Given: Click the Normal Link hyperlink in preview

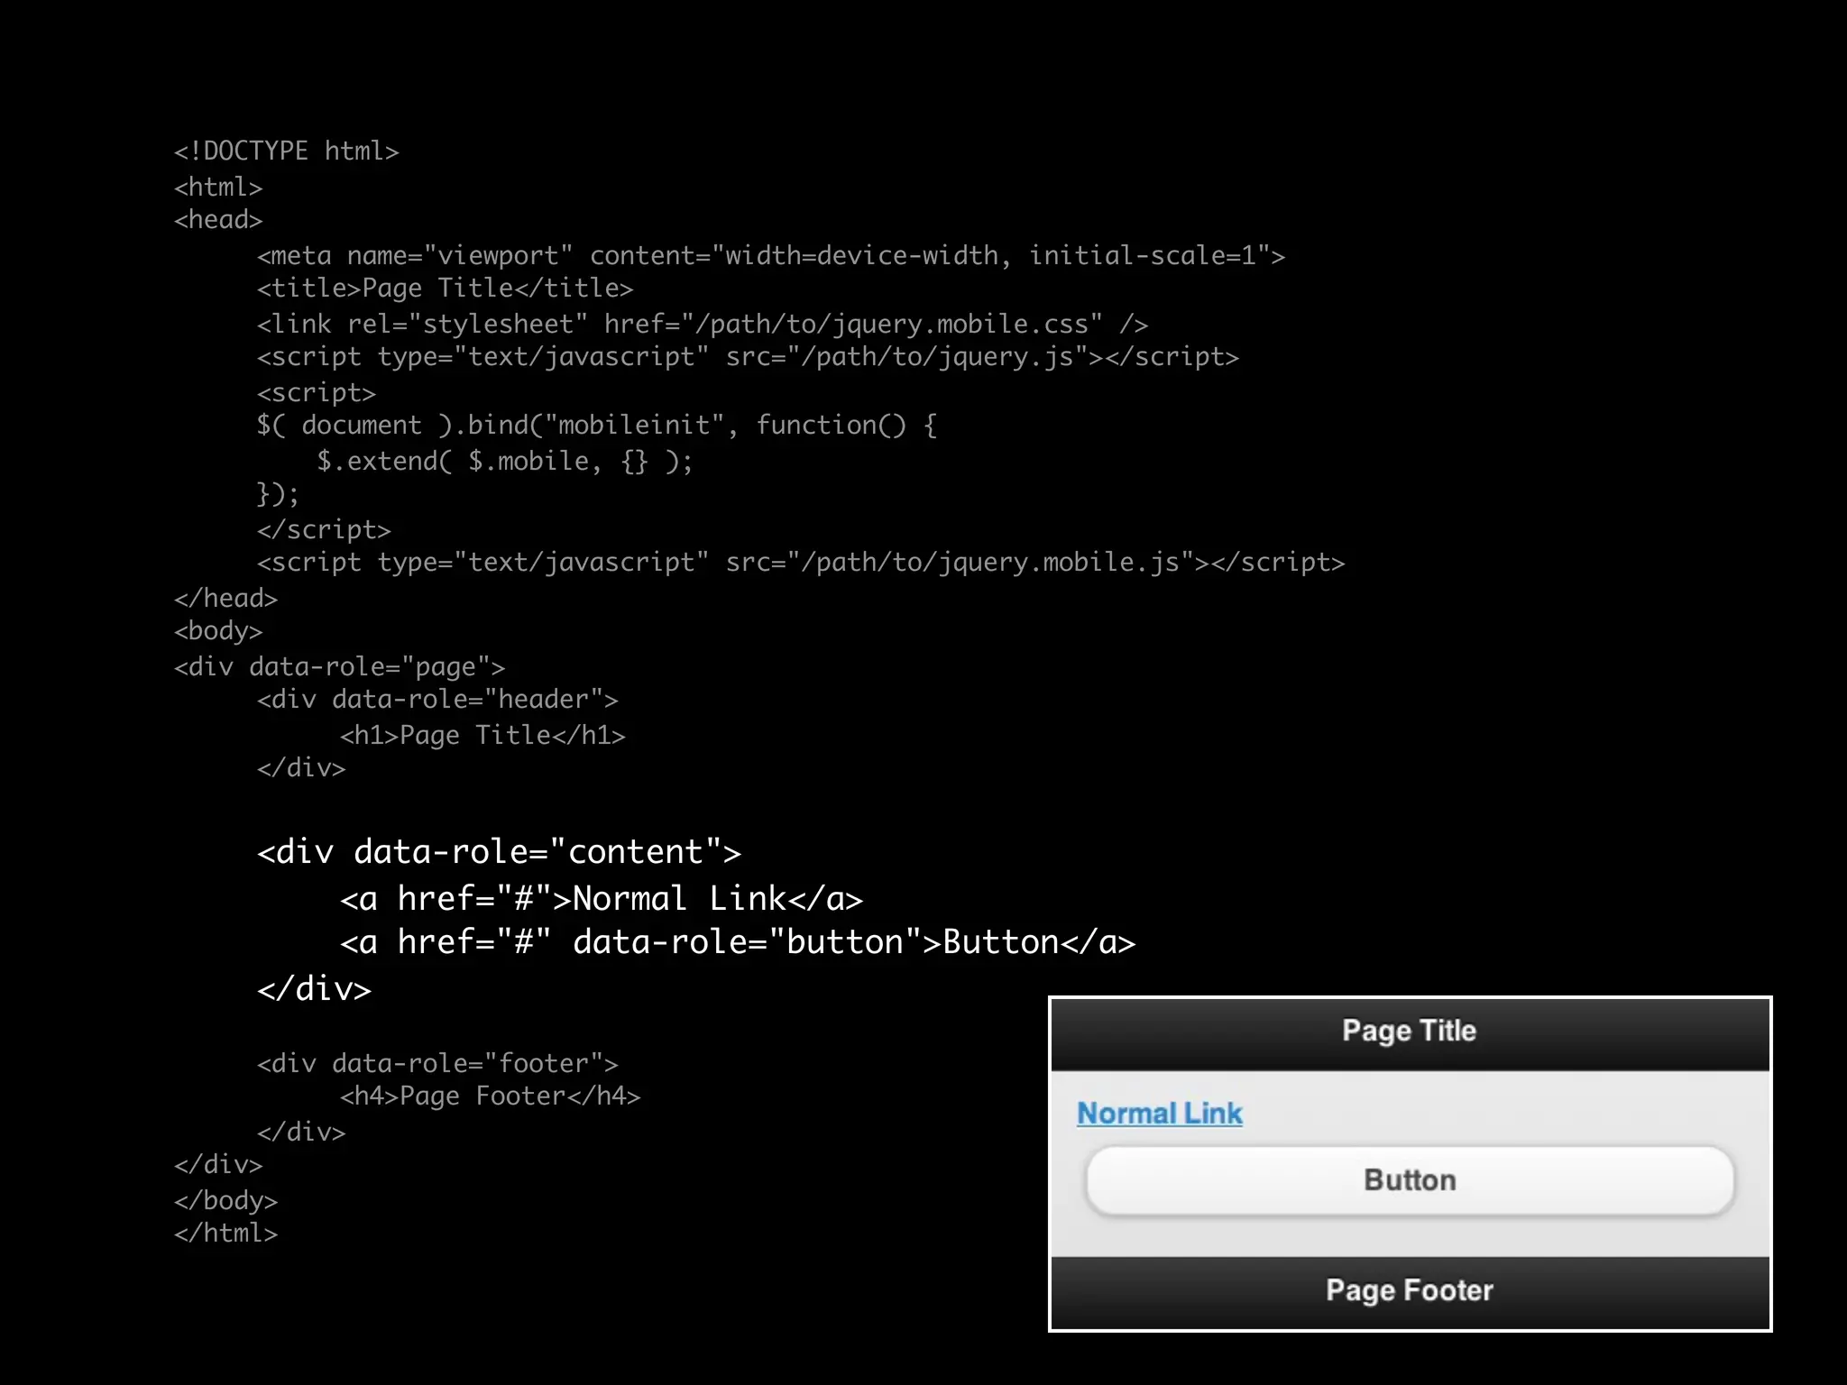Looking at the screenshot, I should click(1159, 1114).
